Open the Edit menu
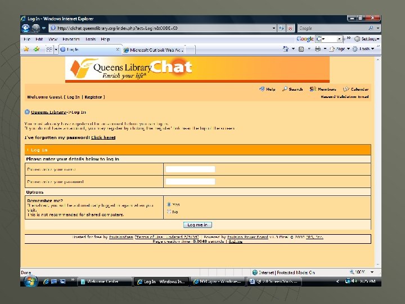The height and width of the screenshot is (304, 405). (x=39, y=39)
